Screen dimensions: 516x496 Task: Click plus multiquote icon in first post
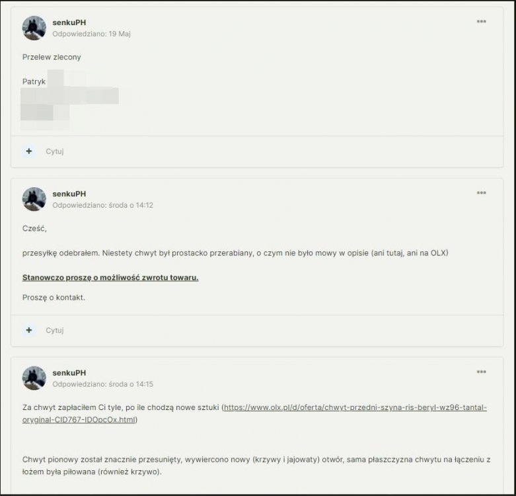(x=29, y=151)
